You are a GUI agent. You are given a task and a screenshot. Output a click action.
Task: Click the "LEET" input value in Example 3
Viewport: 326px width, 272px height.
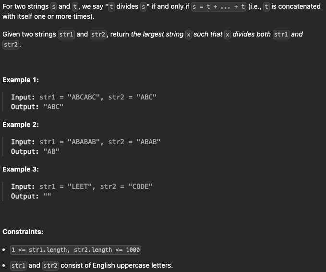pos(80,186)
